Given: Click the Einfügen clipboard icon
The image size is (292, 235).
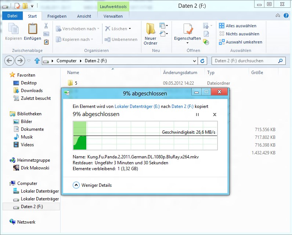Looking at the screenshot, I should click(x=33, y=28).
